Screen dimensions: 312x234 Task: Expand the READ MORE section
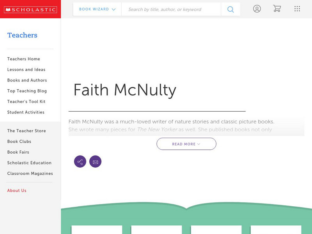[186, 144]
